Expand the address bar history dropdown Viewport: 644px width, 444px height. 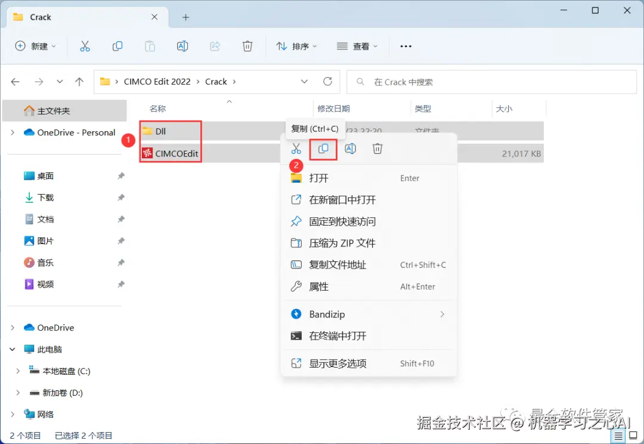tap(304, 81)
